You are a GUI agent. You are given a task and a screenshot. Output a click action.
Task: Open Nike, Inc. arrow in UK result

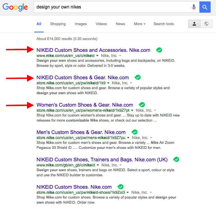tap(121, 165)
